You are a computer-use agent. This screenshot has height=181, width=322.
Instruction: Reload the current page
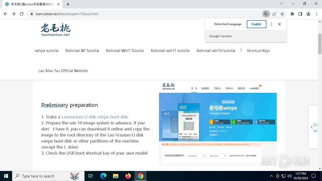pos(22,14)
